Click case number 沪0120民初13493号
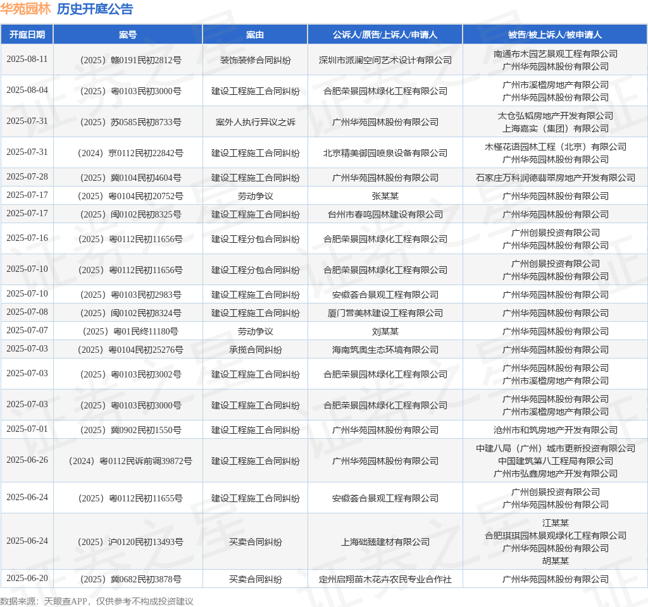The height and width of the screenshot is (607, 648). click(130, 542)
